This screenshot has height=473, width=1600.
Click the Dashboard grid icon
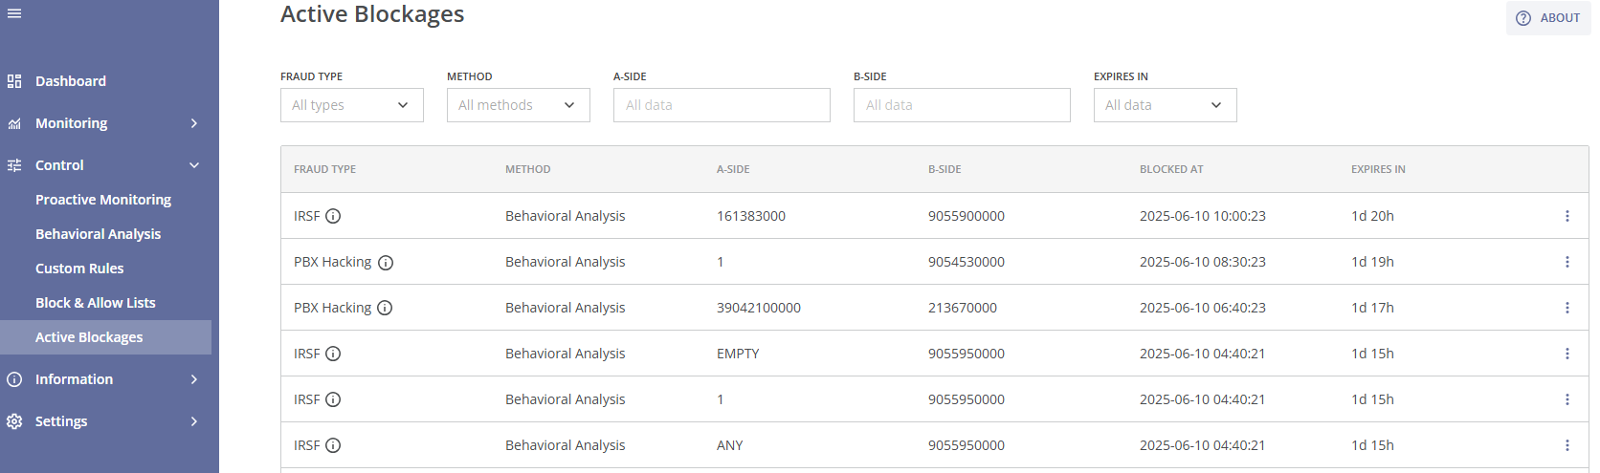pyautogui.click(x=14, y=81)
